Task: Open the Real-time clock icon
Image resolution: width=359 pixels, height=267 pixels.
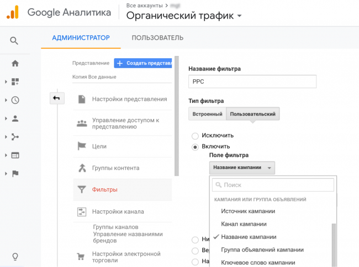Action: [x=15, y=100]
